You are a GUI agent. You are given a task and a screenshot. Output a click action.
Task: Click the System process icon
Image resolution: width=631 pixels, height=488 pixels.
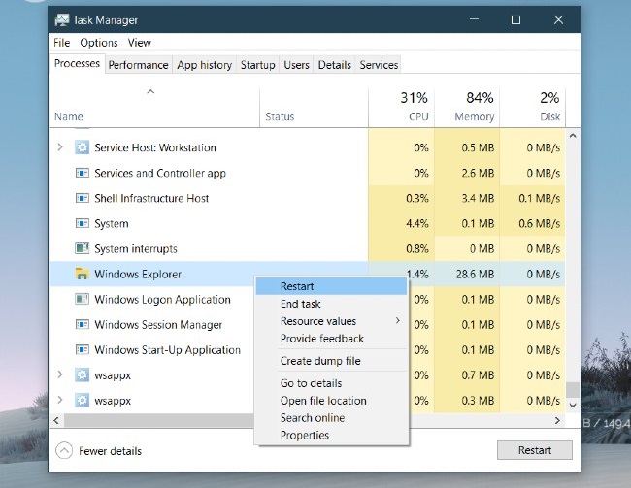click(x=83, y=223)
